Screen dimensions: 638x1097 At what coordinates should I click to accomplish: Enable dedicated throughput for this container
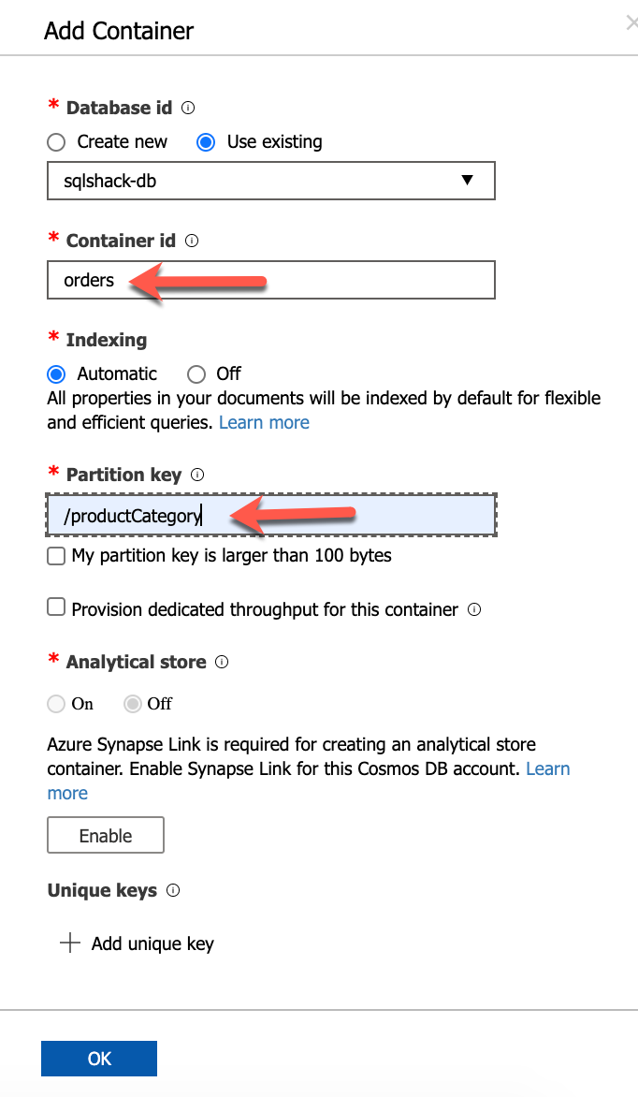(56, 608)
